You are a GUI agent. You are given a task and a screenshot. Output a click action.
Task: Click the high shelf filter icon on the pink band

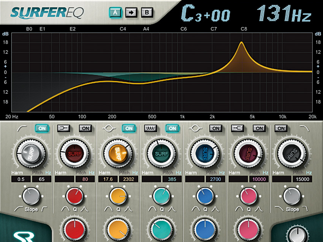tap(237, 129)
